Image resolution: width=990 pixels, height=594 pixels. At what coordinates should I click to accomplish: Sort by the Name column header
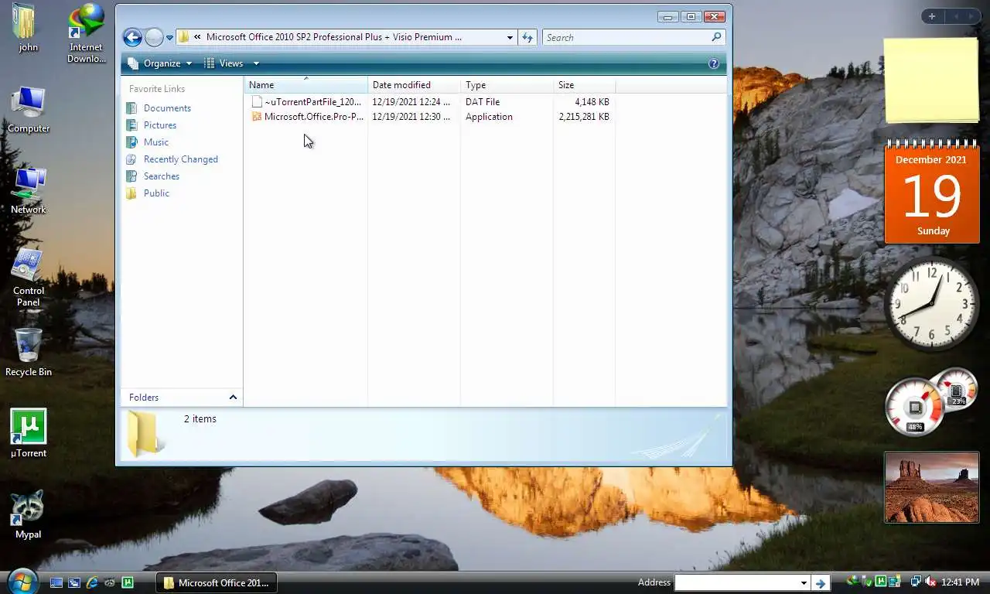click(306, 85)
